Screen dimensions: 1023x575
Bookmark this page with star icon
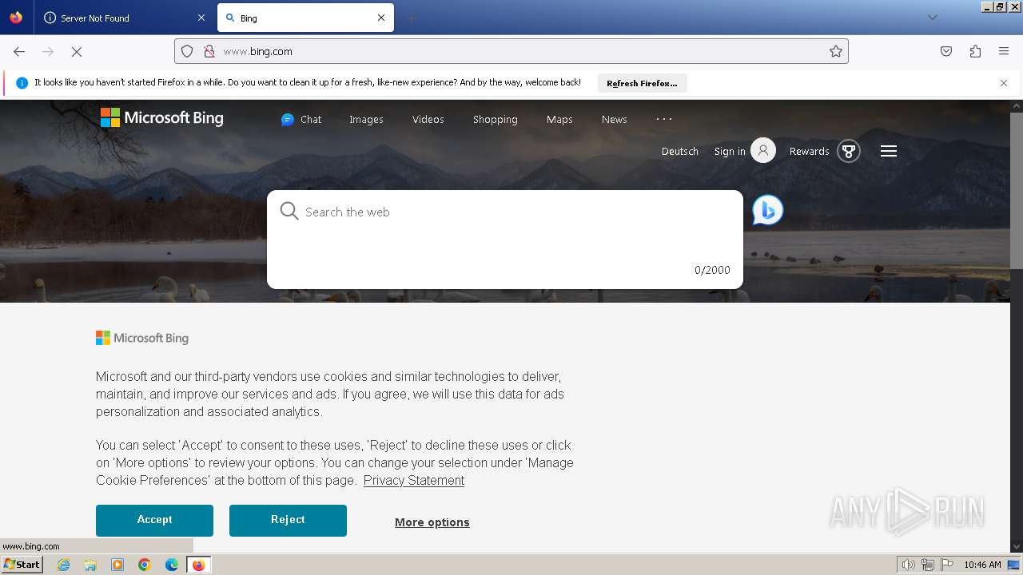836,51
